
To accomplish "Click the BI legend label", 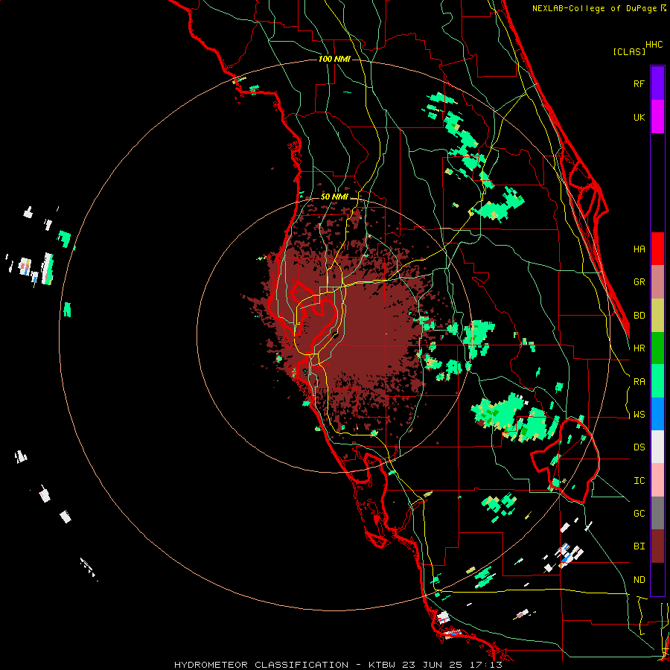I will pos(639,546).
